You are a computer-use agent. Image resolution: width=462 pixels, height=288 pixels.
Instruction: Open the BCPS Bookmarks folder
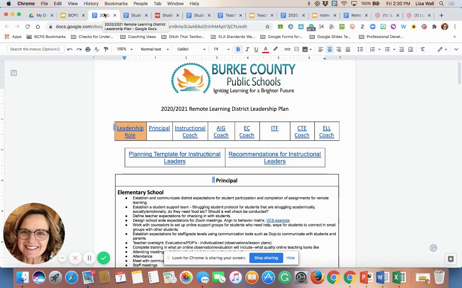46,37
